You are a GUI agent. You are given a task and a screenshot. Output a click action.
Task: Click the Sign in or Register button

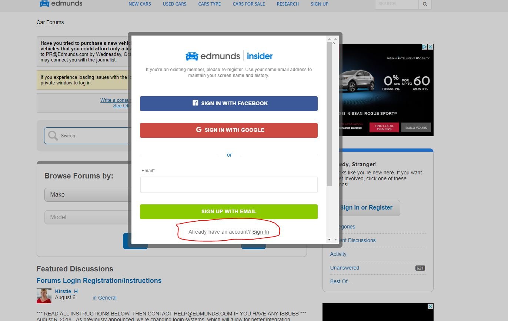(366, 208)
